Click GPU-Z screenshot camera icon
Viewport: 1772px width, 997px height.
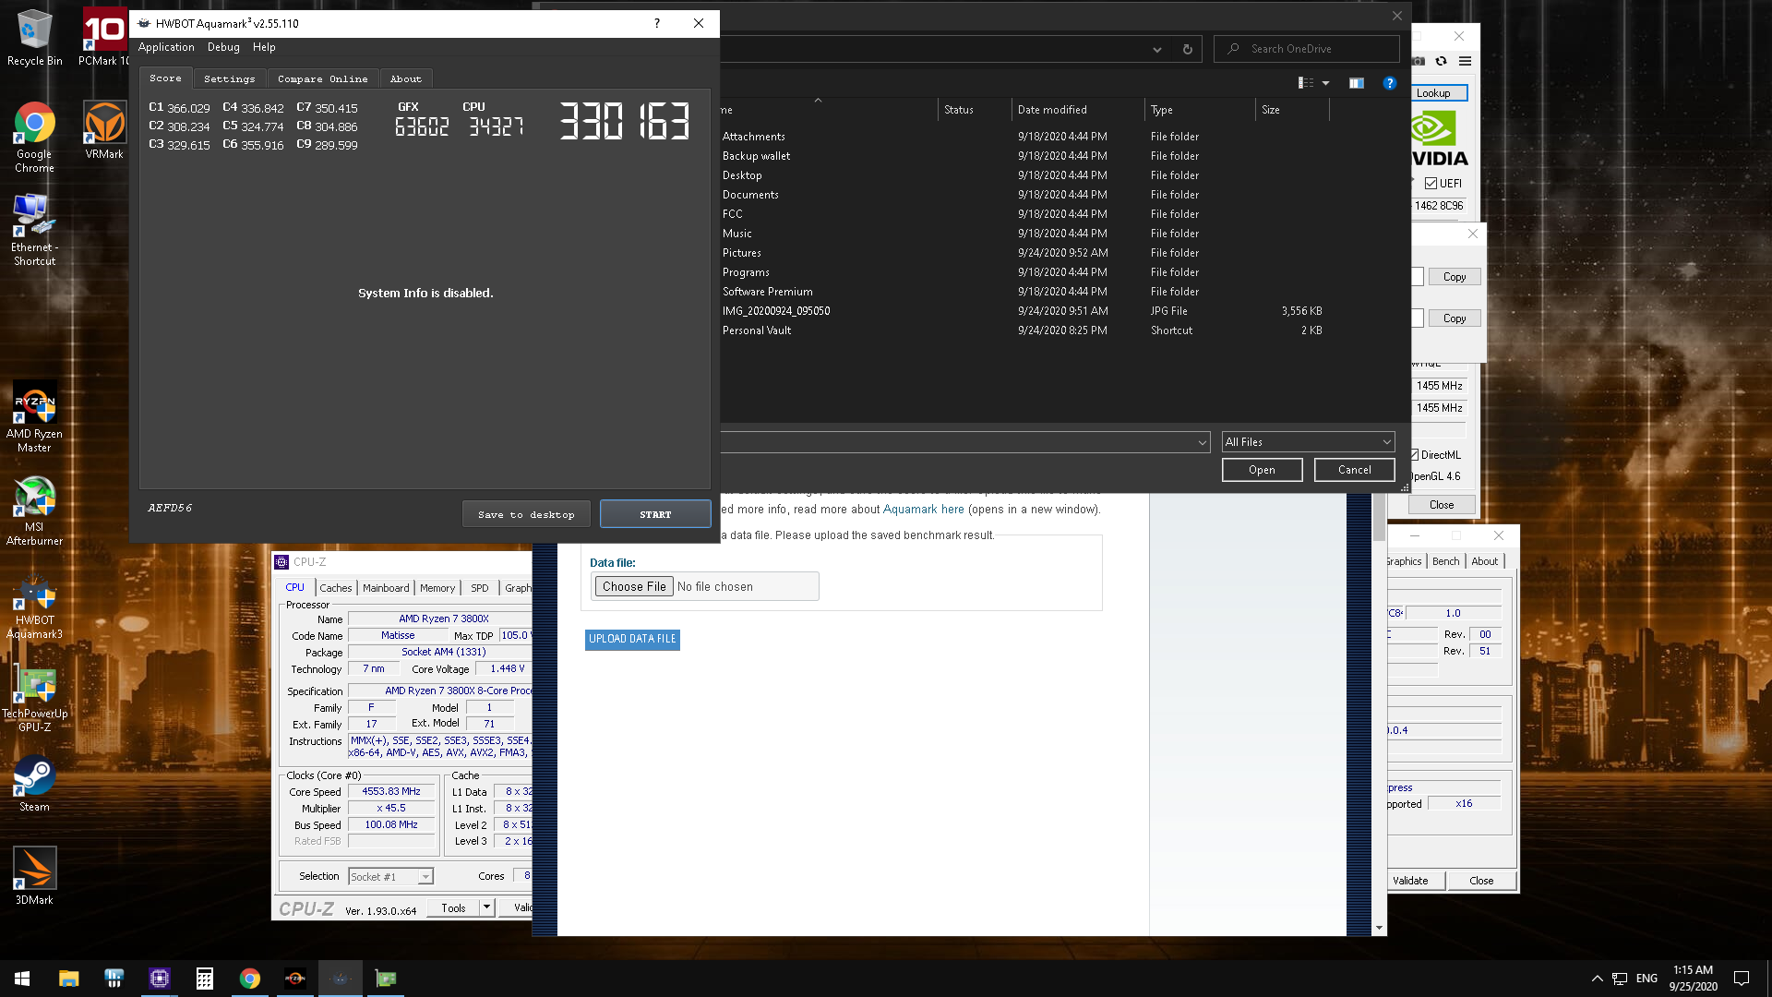1419,61
